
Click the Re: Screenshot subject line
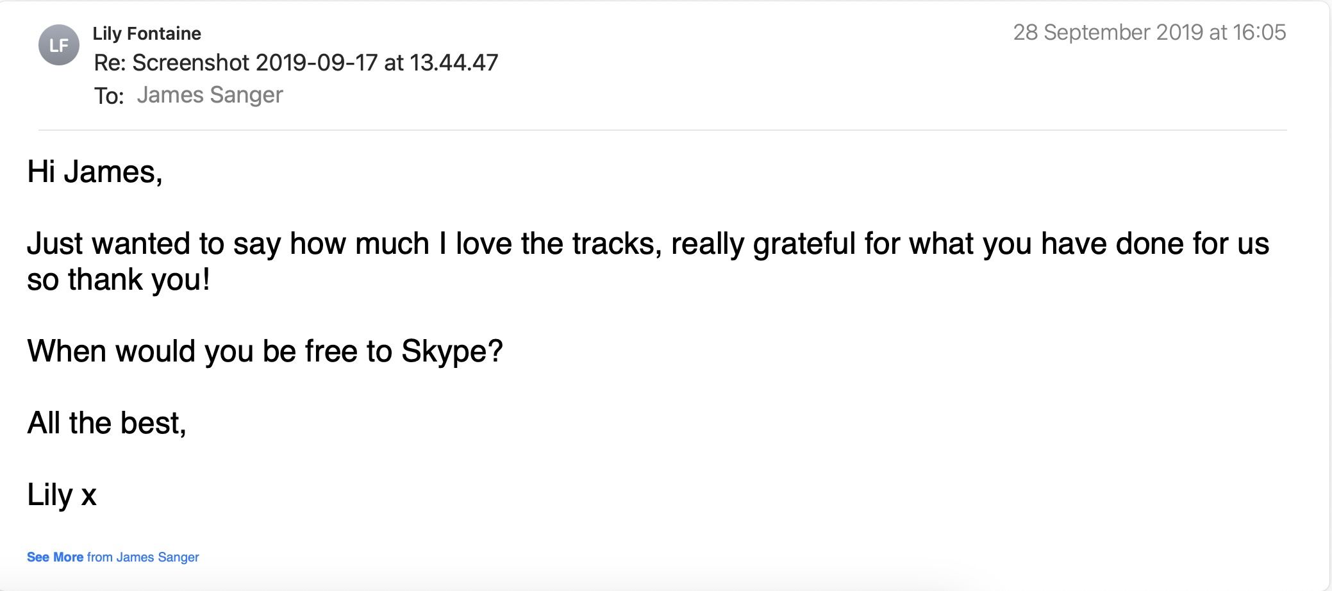pos(296,63)
